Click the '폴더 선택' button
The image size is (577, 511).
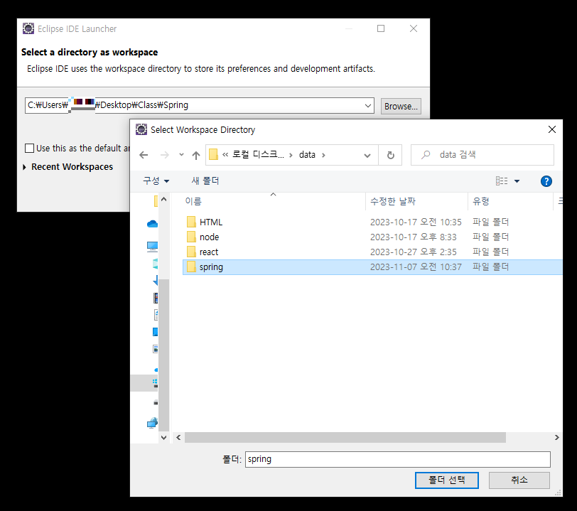point(447,480)
